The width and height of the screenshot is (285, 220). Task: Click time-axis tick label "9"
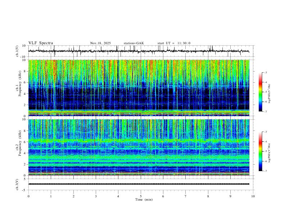click(x=230, y=196)
